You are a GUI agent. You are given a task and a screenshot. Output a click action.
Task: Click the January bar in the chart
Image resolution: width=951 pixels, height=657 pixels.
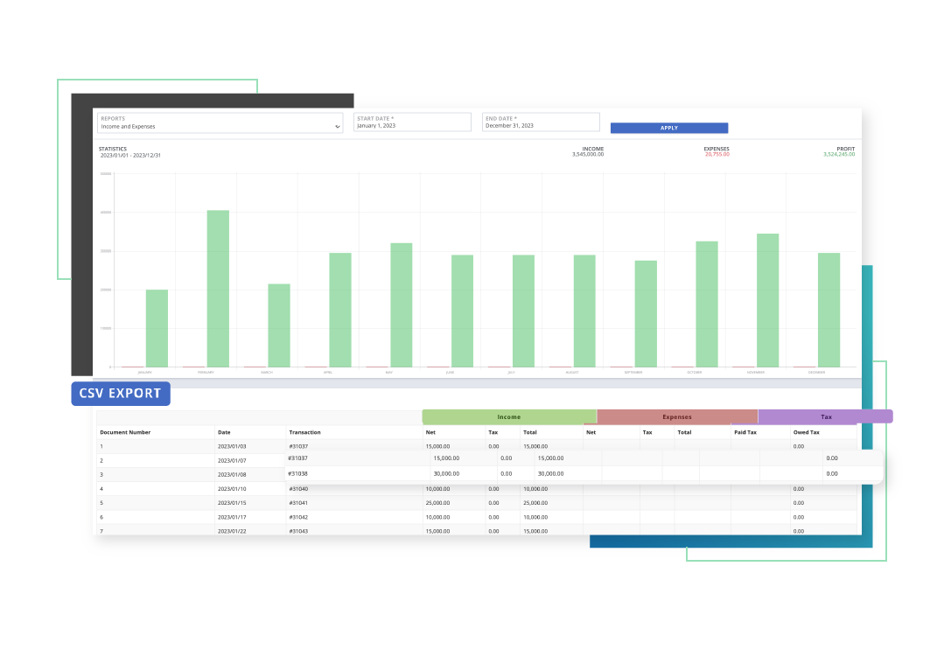[x=157, y=328]
